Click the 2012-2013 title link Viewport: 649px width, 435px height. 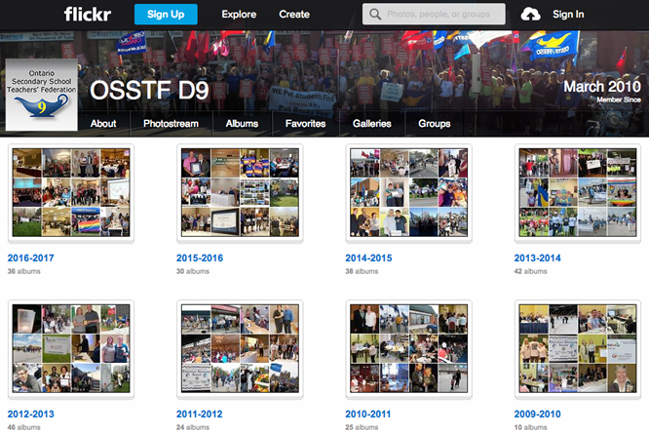30,415
